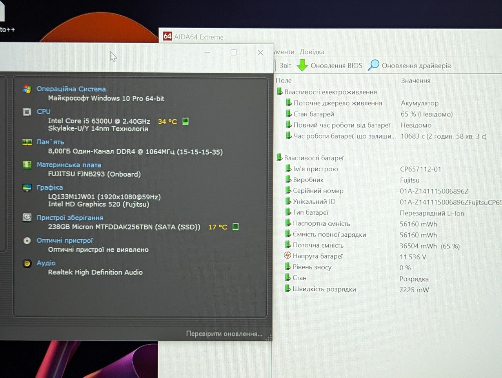
Task: Click SSD temperature status indicator
Action: pos(235,226)
